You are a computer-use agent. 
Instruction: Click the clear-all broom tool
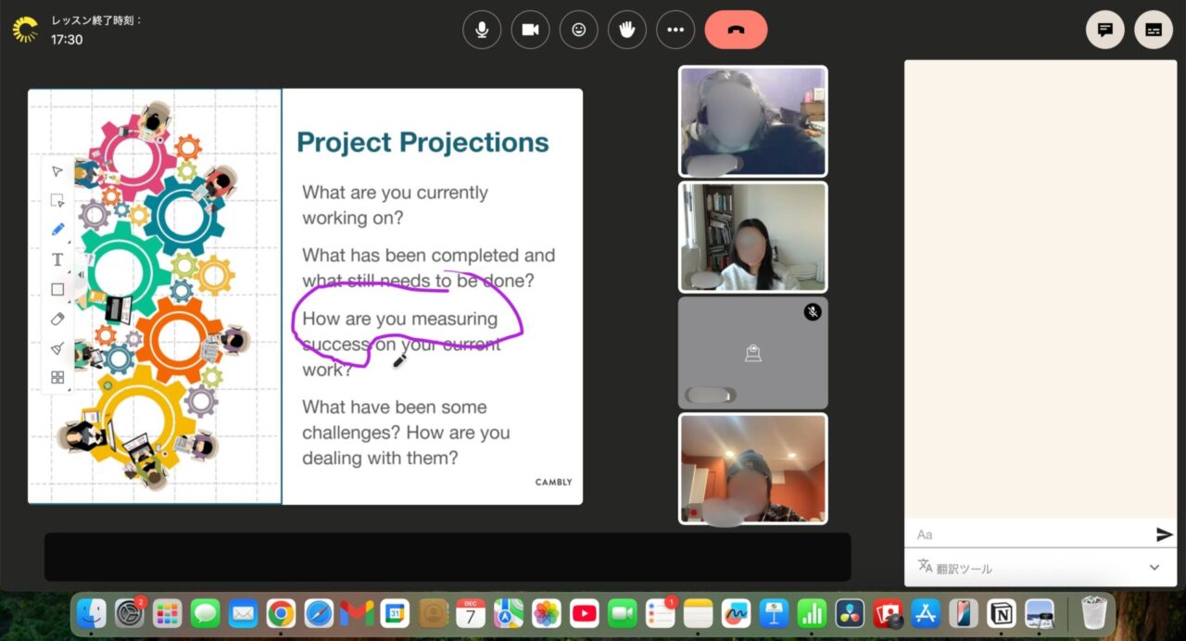point(57,348)
